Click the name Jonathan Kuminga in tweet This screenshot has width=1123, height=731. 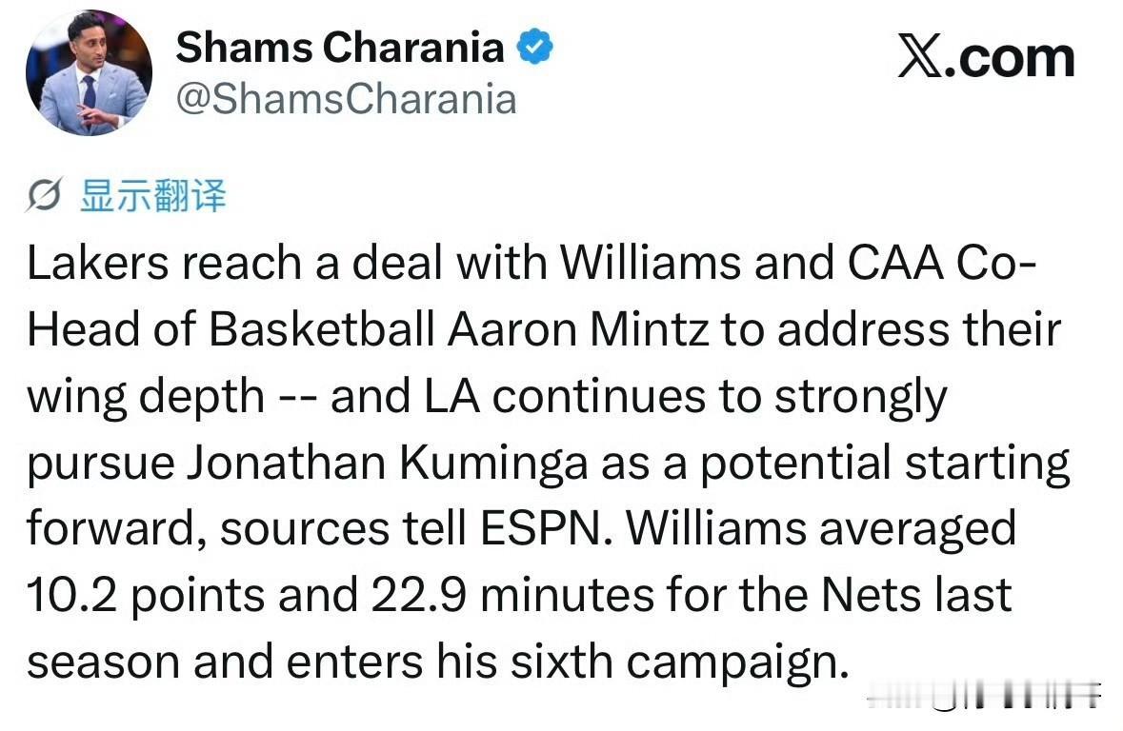click(388, 463)
